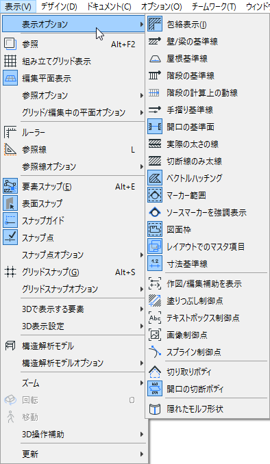The image size is (270, 464).
Task: Click the 参照線 guide line icon
Action: (x=10, y=149)
